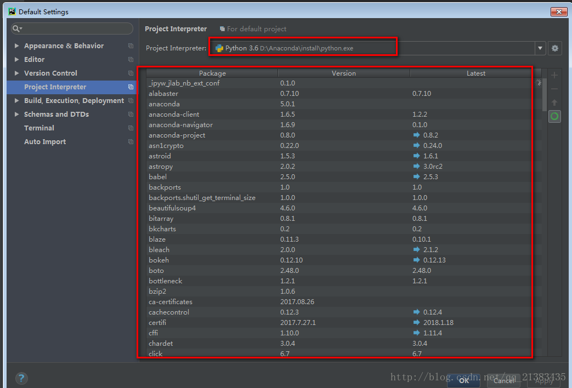Click the update arrow for bokeh
The image size is (572, 388).
coord(416,260)
